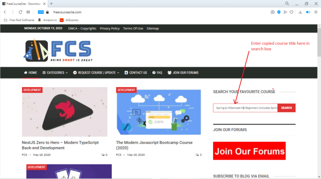Expand the REQUEST COURSE | UPDATE dropdown
Screen dimensions: 321x179
[x=96, y=73]
